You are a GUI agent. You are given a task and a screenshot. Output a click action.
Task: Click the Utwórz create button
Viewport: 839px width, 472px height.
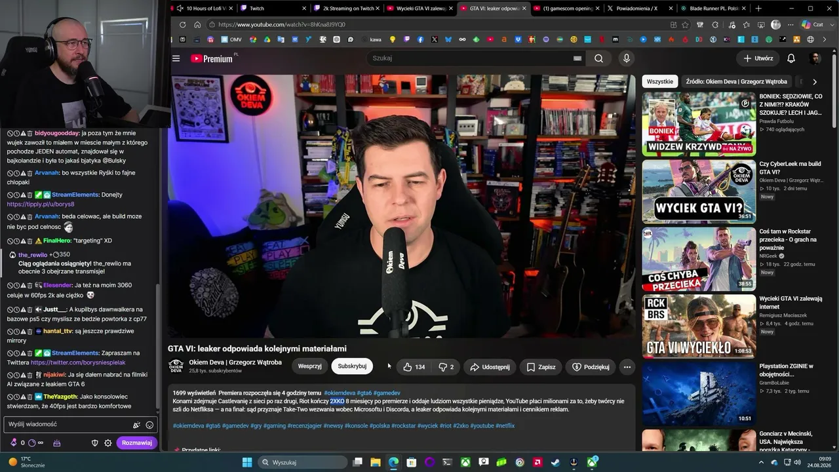tap(758, 58)
